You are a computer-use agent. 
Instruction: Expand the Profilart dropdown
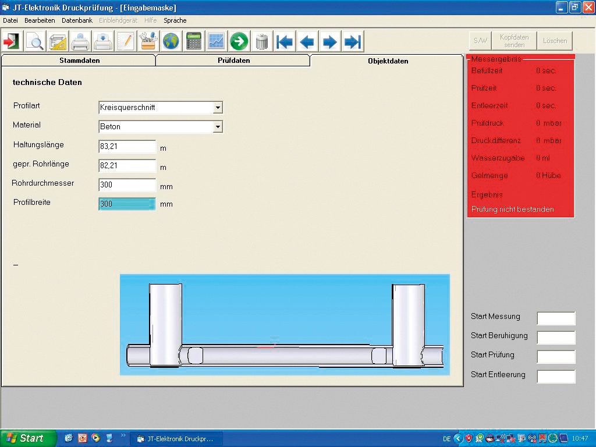pos(218,108)
